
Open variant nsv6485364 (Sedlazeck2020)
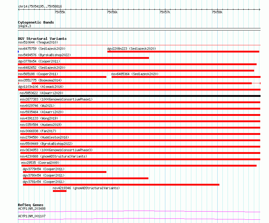click(135, 74)
